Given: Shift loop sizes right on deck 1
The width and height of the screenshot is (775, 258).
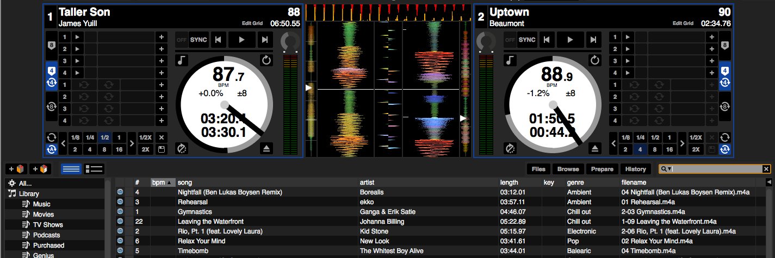Looking at the screenshot, I should (x=132, y=143).
